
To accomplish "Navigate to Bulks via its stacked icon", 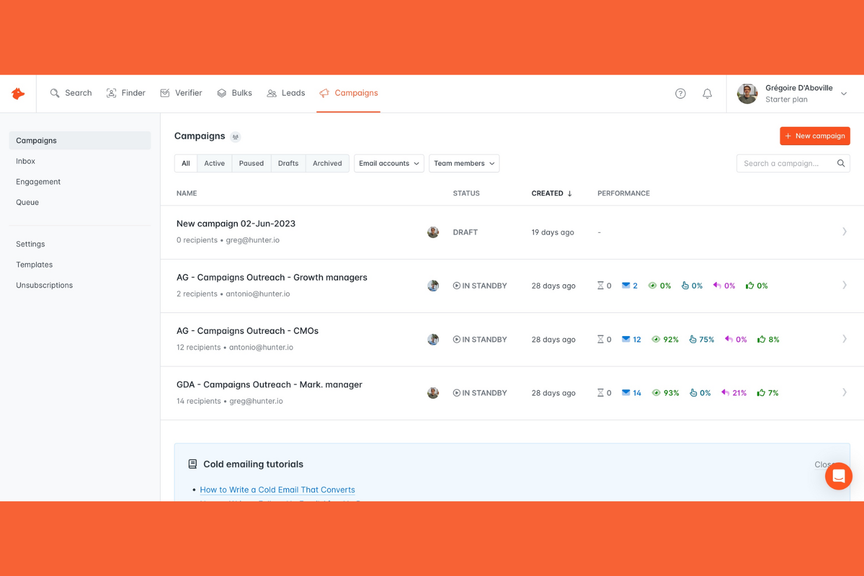I will coord(235,93).
